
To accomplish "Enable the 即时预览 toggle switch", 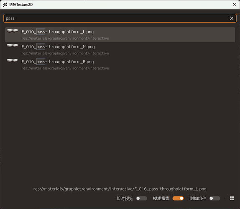I will tap(142, 199).
